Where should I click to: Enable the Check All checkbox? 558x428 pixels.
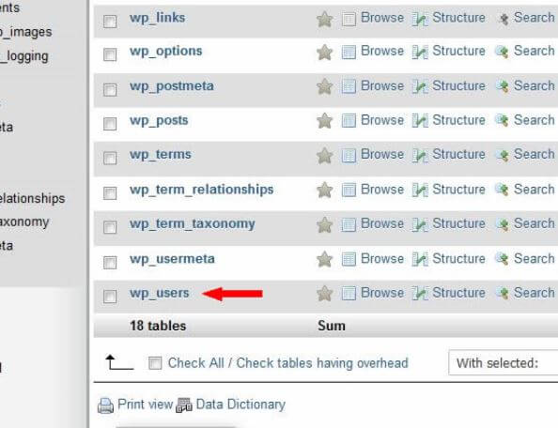coord(155,363)
